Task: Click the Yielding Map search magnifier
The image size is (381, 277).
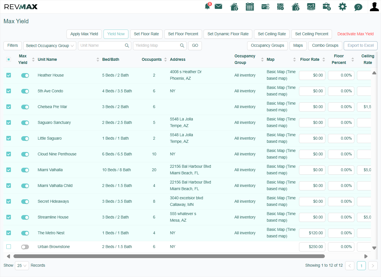Action: (x=182, y=46)
